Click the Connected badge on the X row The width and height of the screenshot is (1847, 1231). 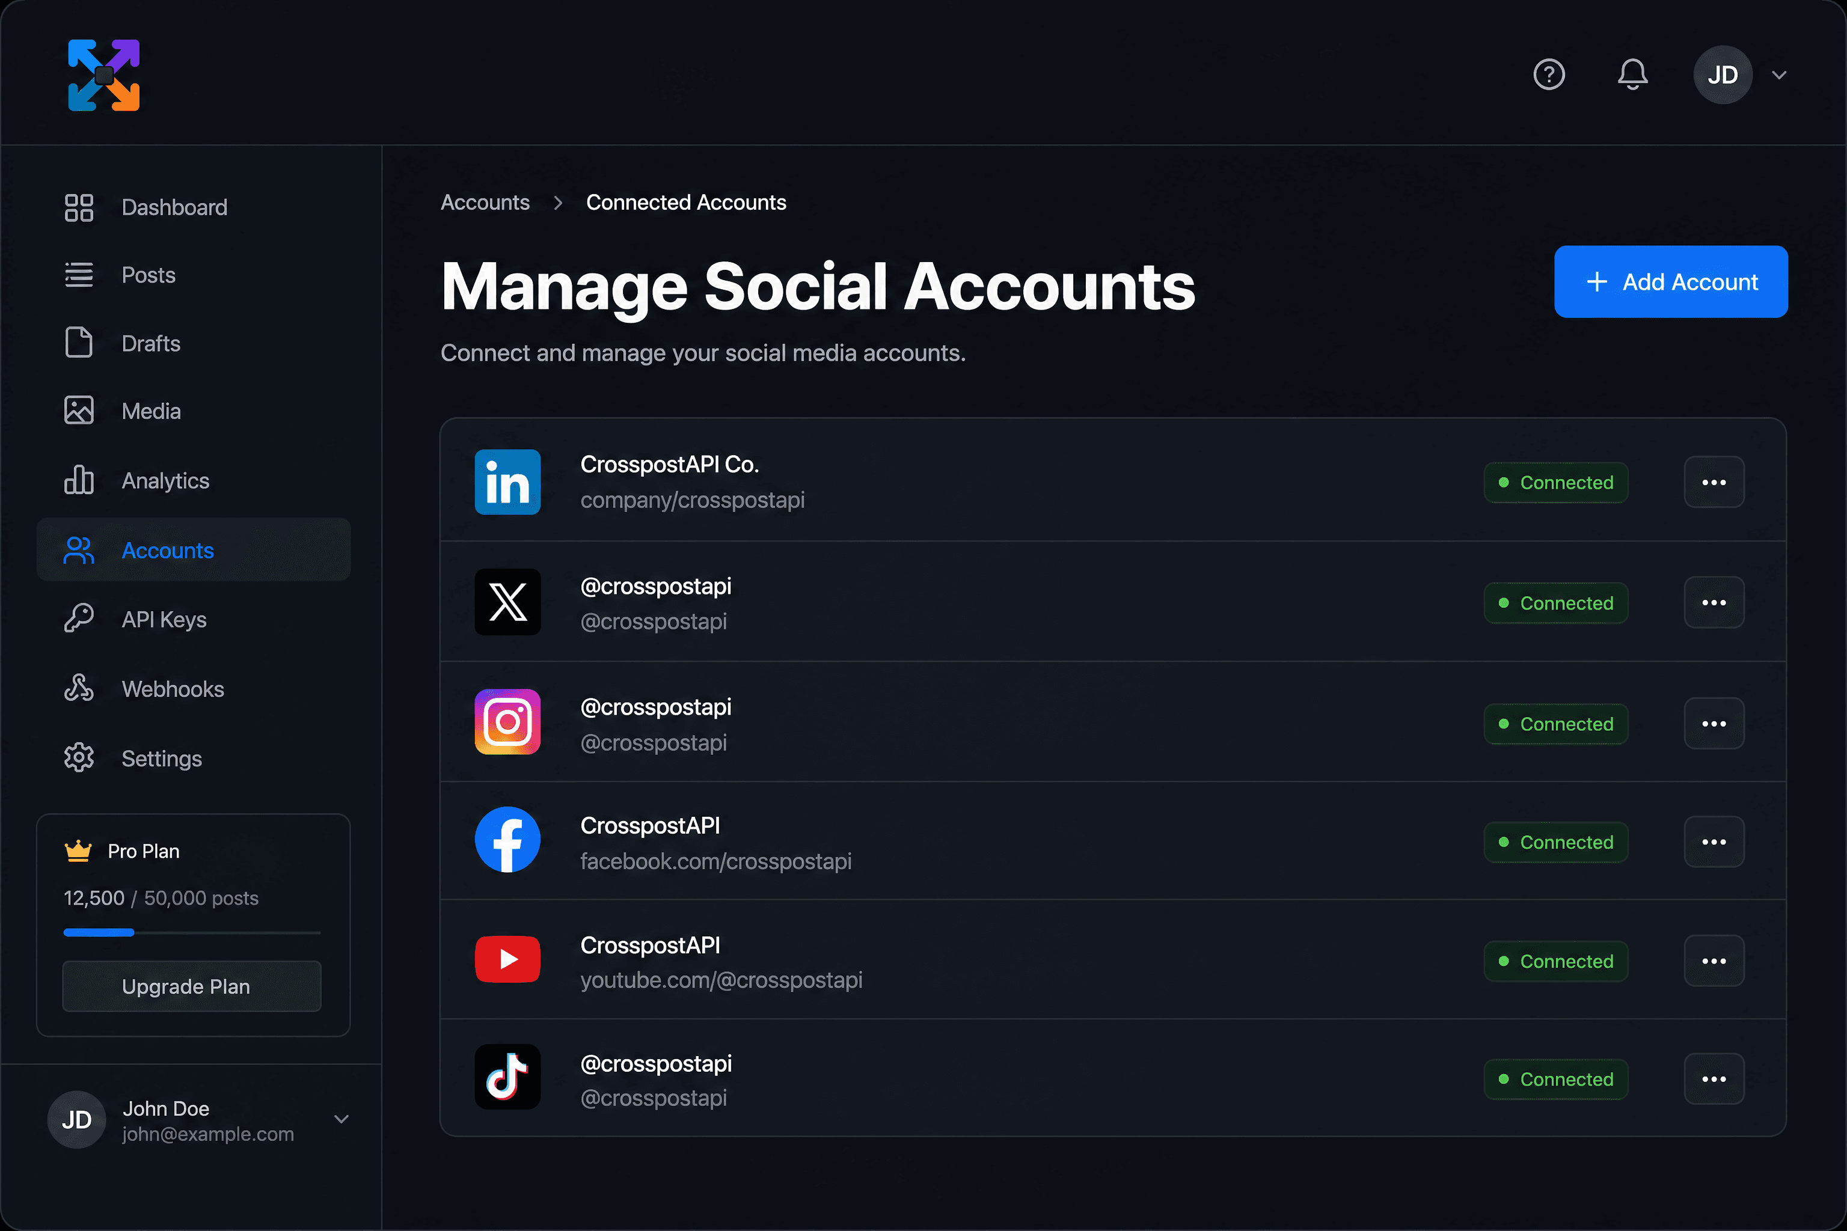[x=1555, y=603]
